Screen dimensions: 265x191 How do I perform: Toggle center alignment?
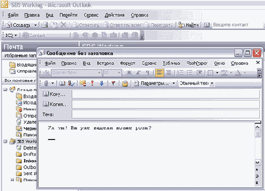coord(169,73)
